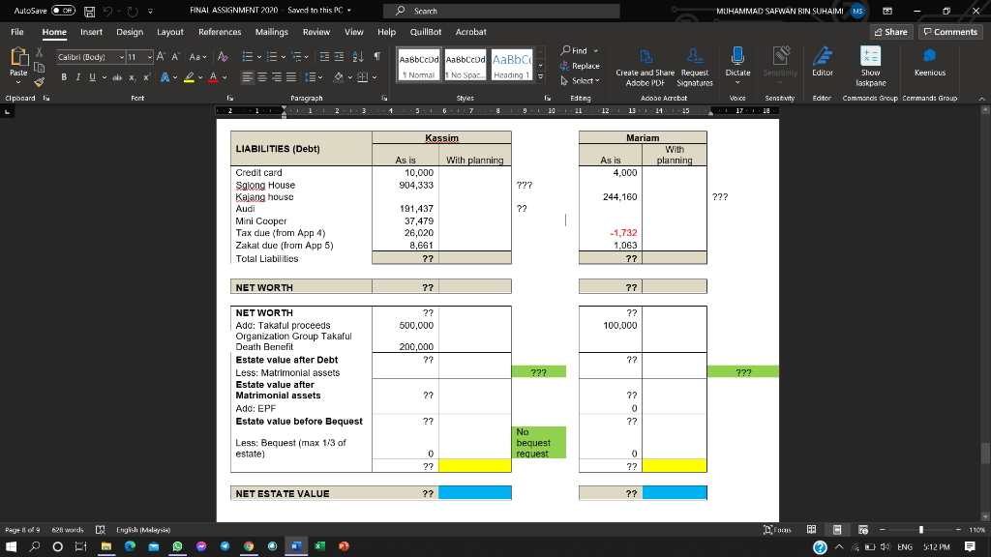Apply the Normal style

click(x=419, y=65)
